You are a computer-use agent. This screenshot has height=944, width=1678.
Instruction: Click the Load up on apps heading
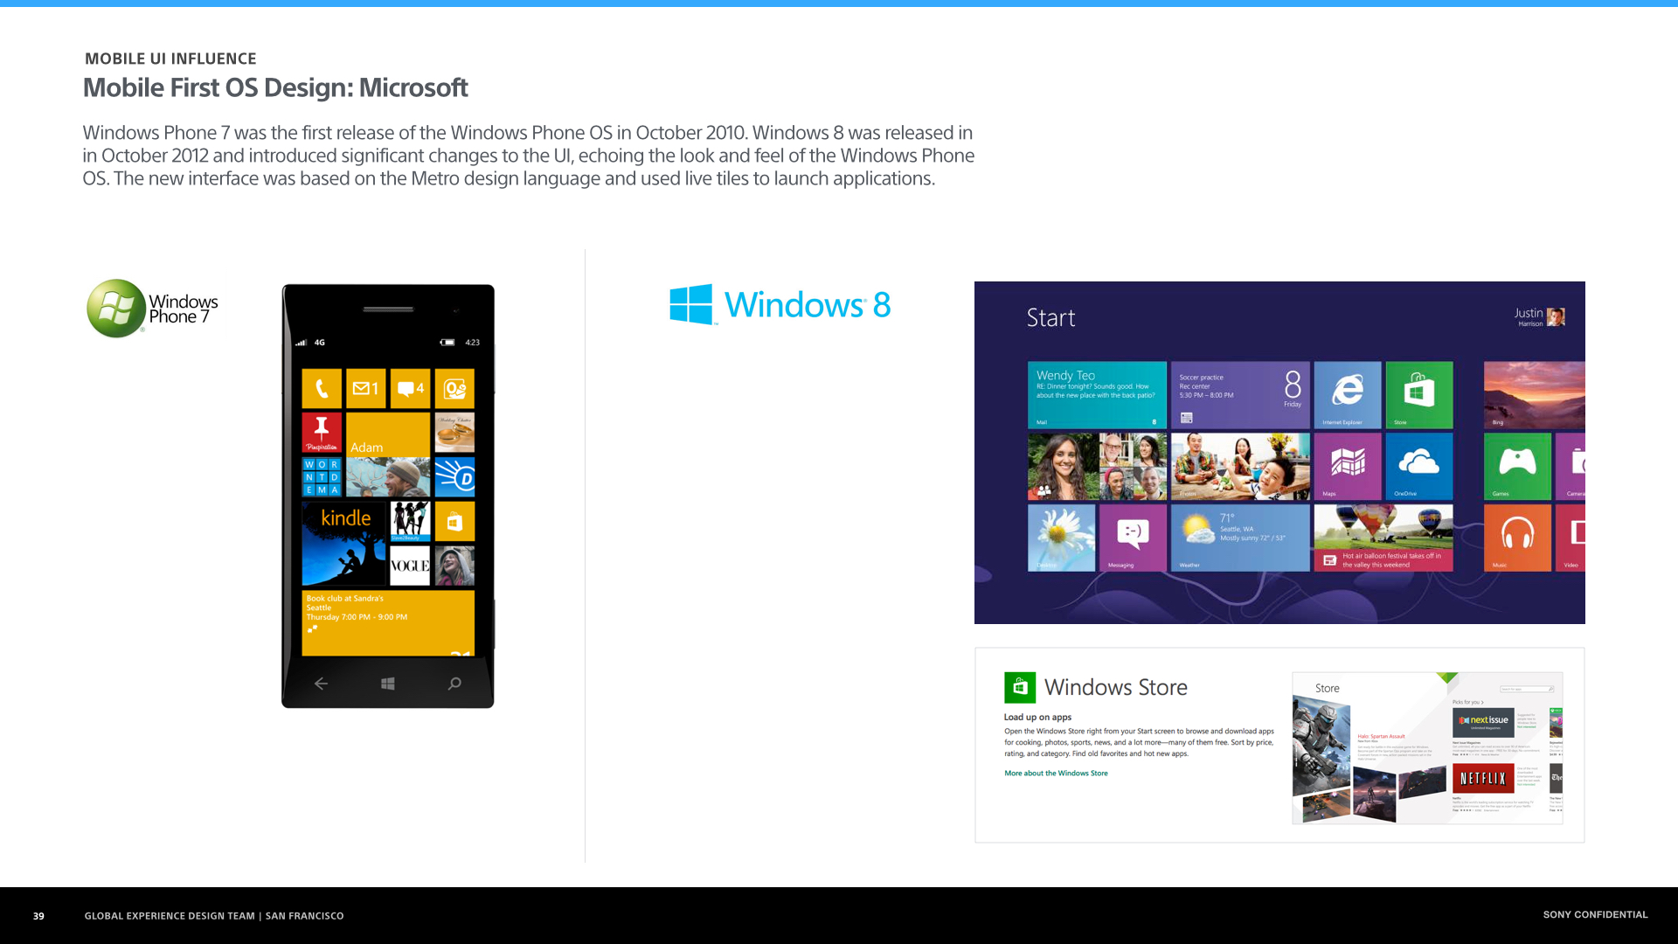1037,718
